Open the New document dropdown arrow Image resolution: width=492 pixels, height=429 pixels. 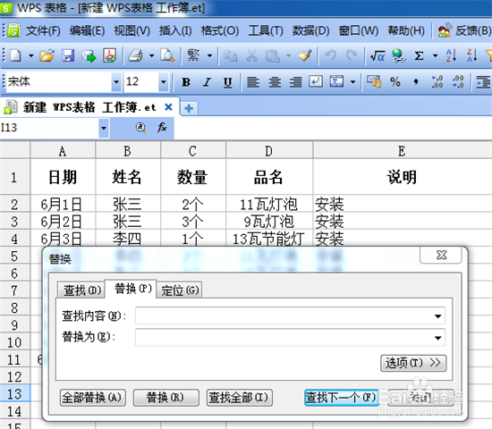coord(30,55)
